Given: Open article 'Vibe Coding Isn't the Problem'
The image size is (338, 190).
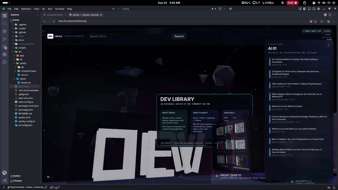Looking at the screenshot, I should tap(299, 85).
